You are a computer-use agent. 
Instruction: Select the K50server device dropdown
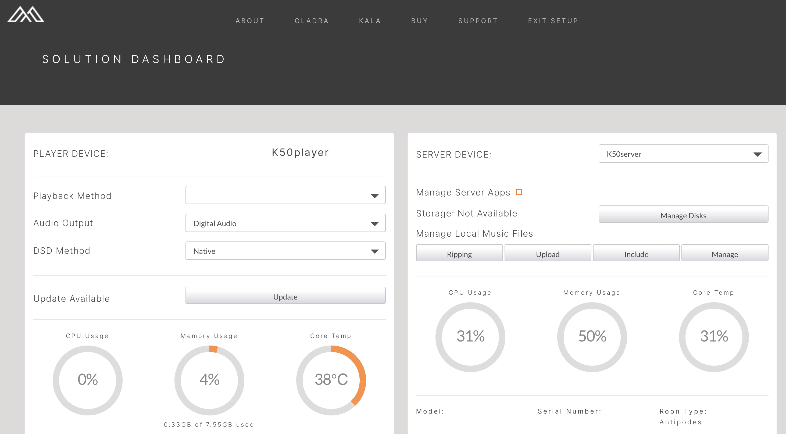[683, 154]
